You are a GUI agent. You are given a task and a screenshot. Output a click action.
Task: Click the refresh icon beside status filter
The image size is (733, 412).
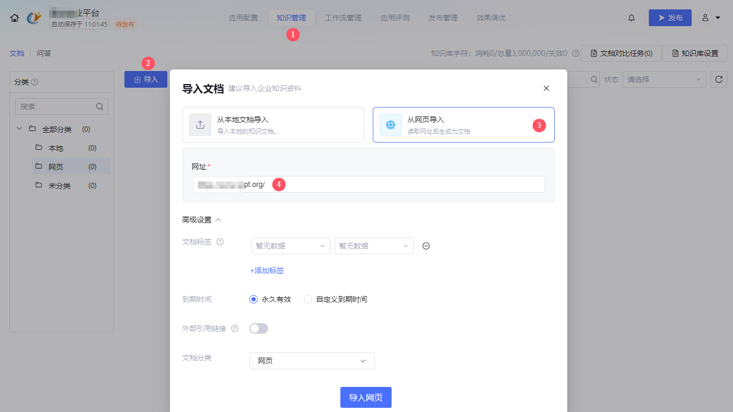(x=719, y=79)
